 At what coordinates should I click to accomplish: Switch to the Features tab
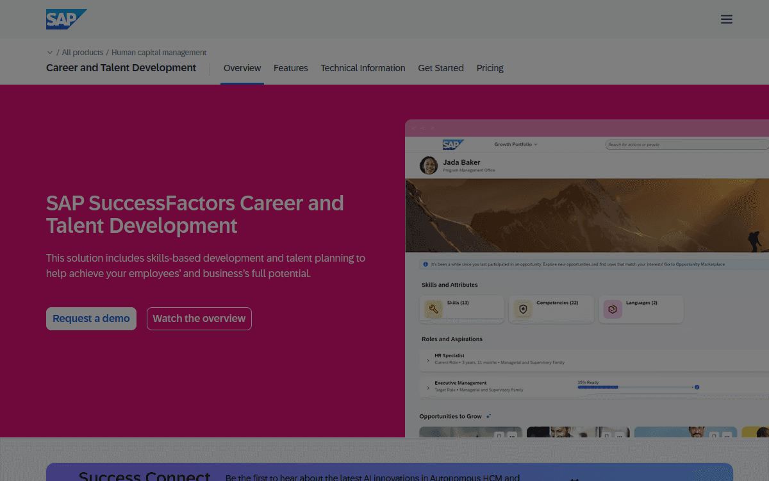point(291,68)
